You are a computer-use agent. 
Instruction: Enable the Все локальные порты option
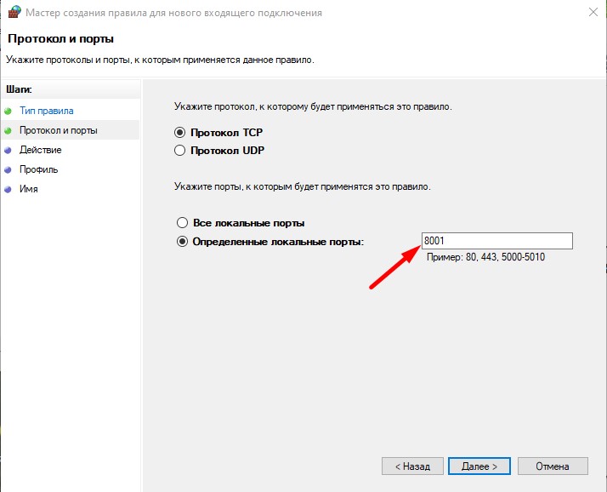182,223
